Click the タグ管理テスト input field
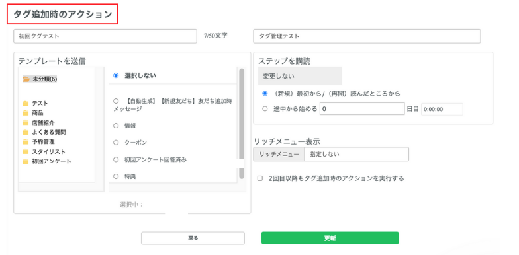The height and width of the screenshot is (255, 519). (367, 36)
